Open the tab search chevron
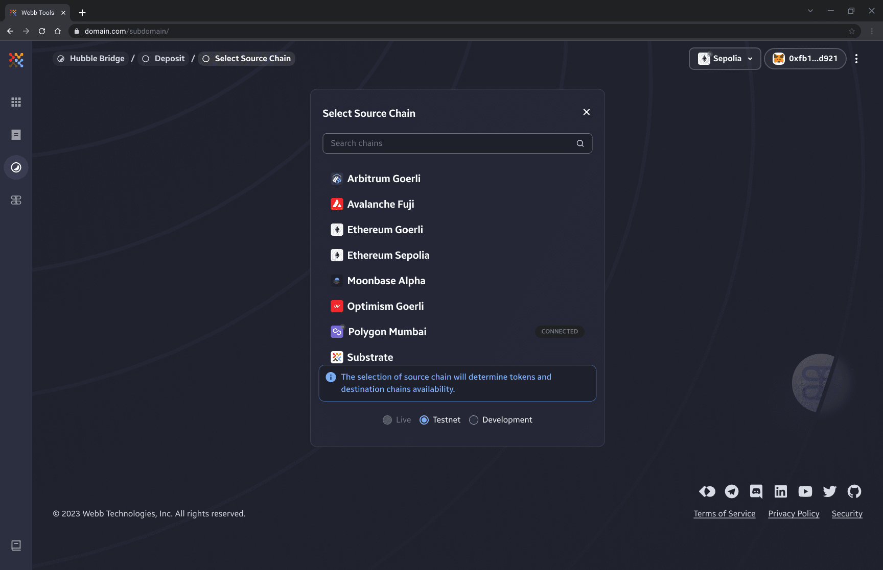The height and width of the screenshot is (570, 883). 810,11
